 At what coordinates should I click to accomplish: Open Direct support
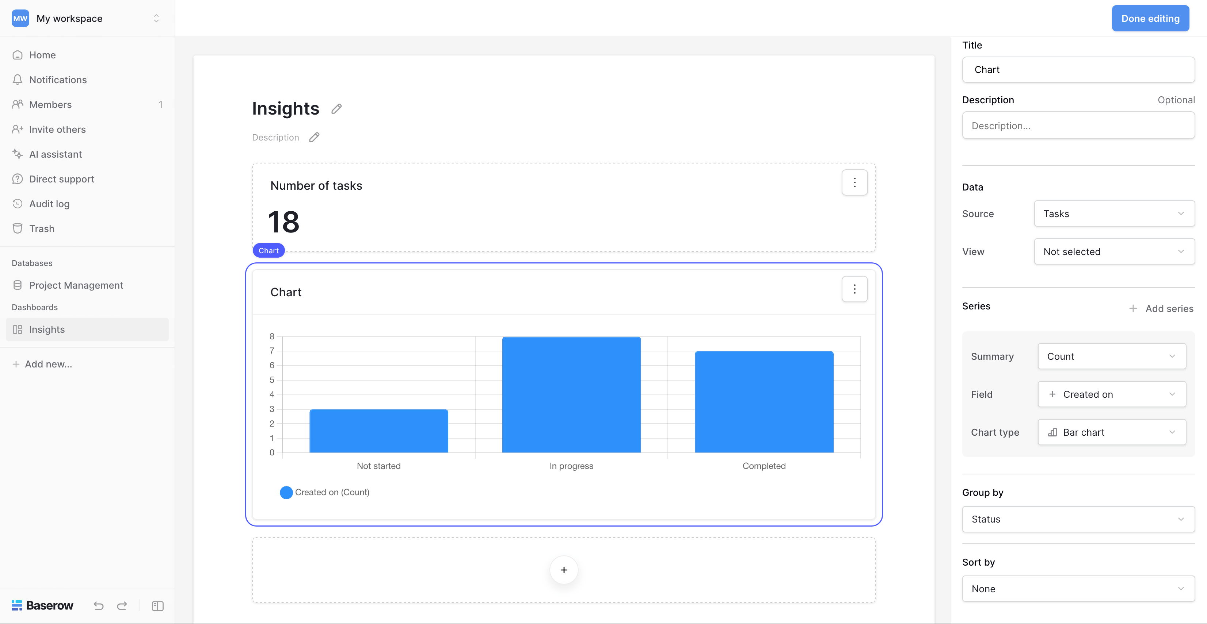tap(61, 179)
